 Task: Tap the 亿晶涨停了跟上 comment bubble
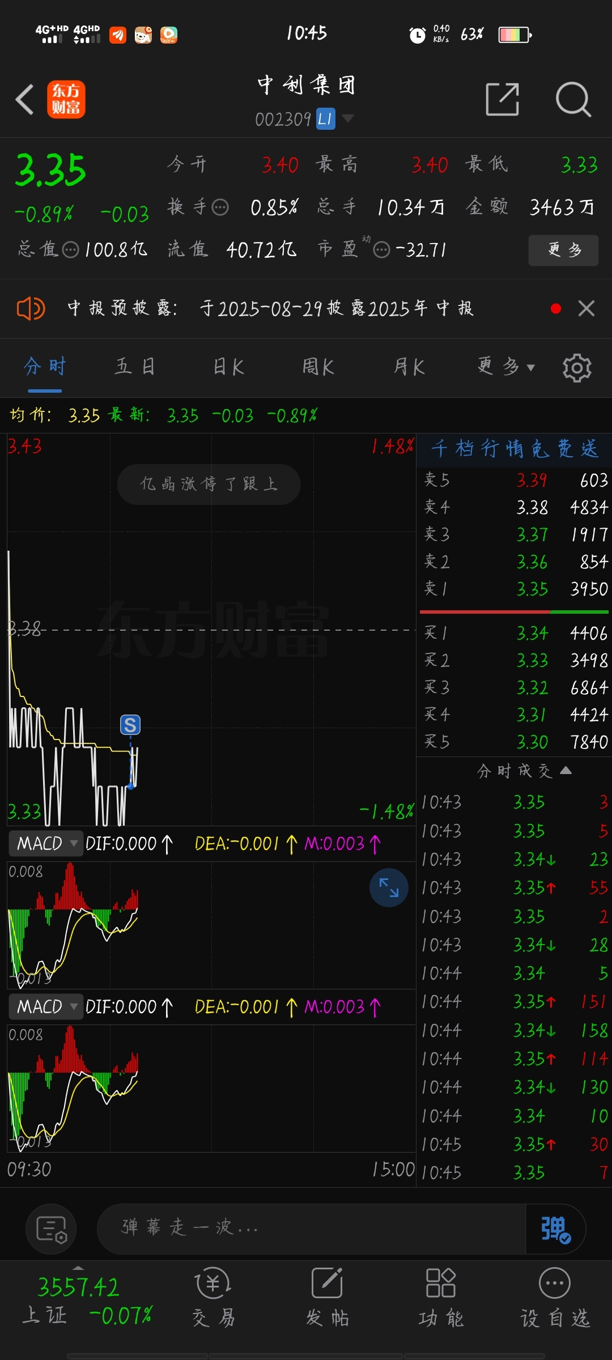[x=209, y=484]
